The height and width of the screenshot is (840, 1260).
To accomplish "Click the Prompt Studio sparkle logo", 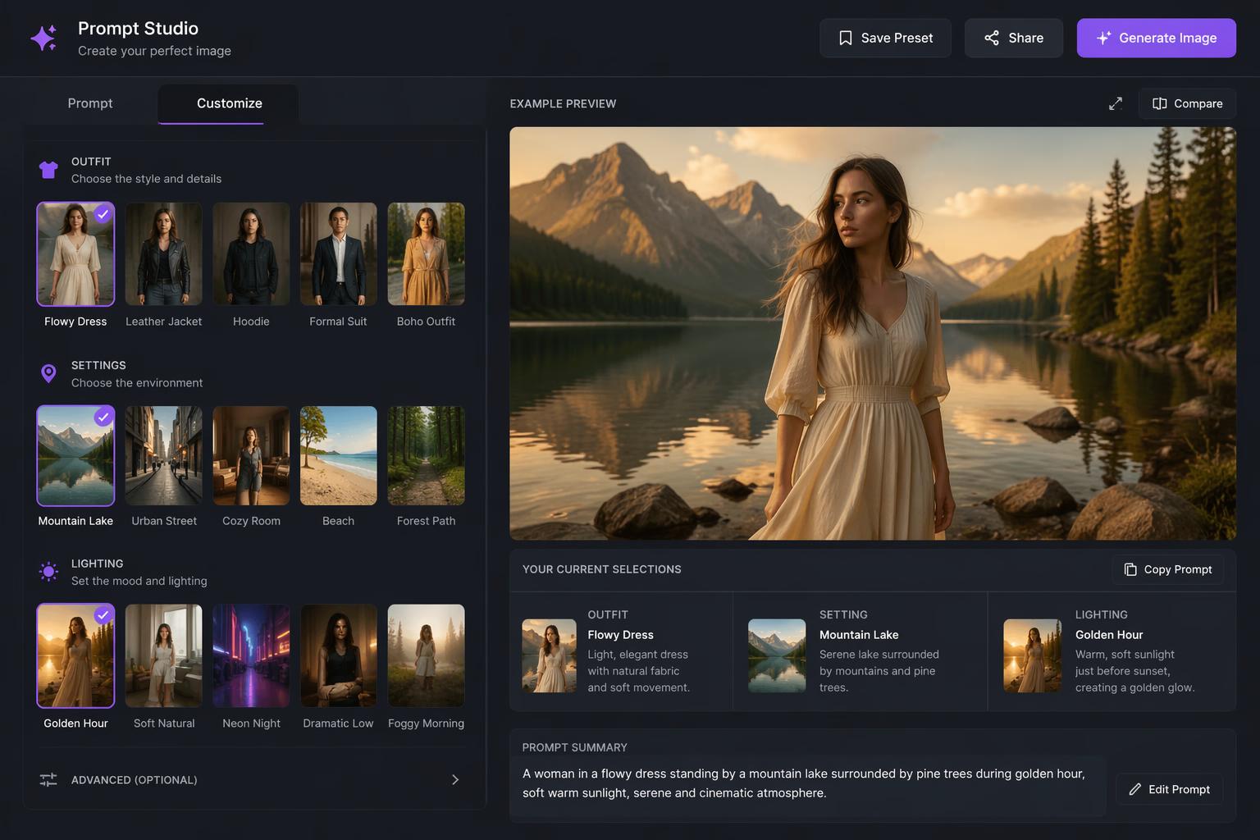I will pos(43,38).
